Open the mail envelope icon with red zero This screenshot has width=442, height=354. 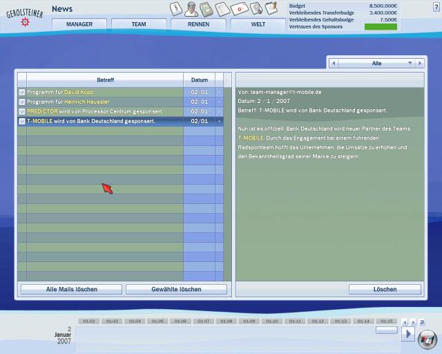(240, 9)
